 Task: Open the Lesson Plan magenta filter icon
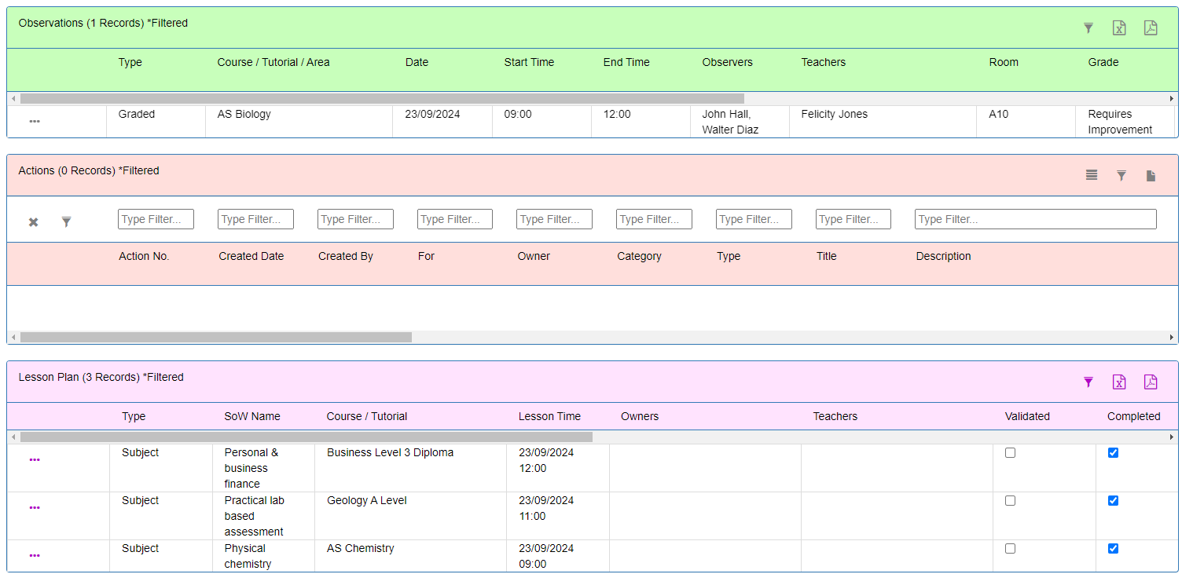point(1088,382)
